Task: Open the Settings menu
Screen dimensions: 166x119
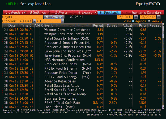Action: pyautogui.click(x=38, y=12)
